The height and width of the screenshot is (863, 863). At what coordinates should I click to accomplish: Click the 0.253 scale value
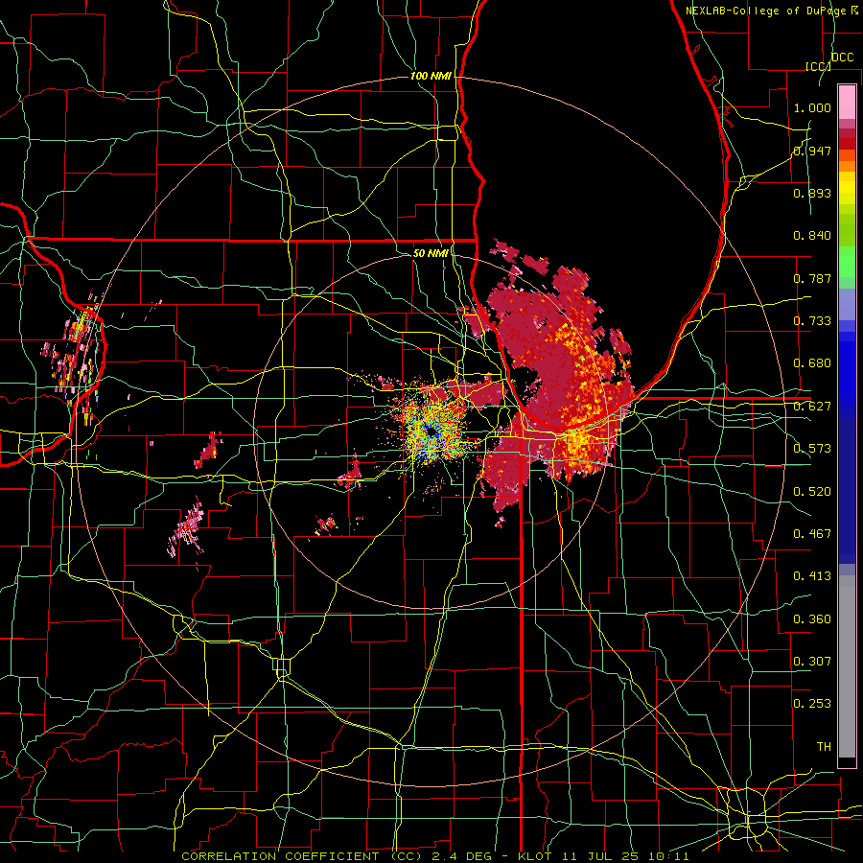coord(812,704)
